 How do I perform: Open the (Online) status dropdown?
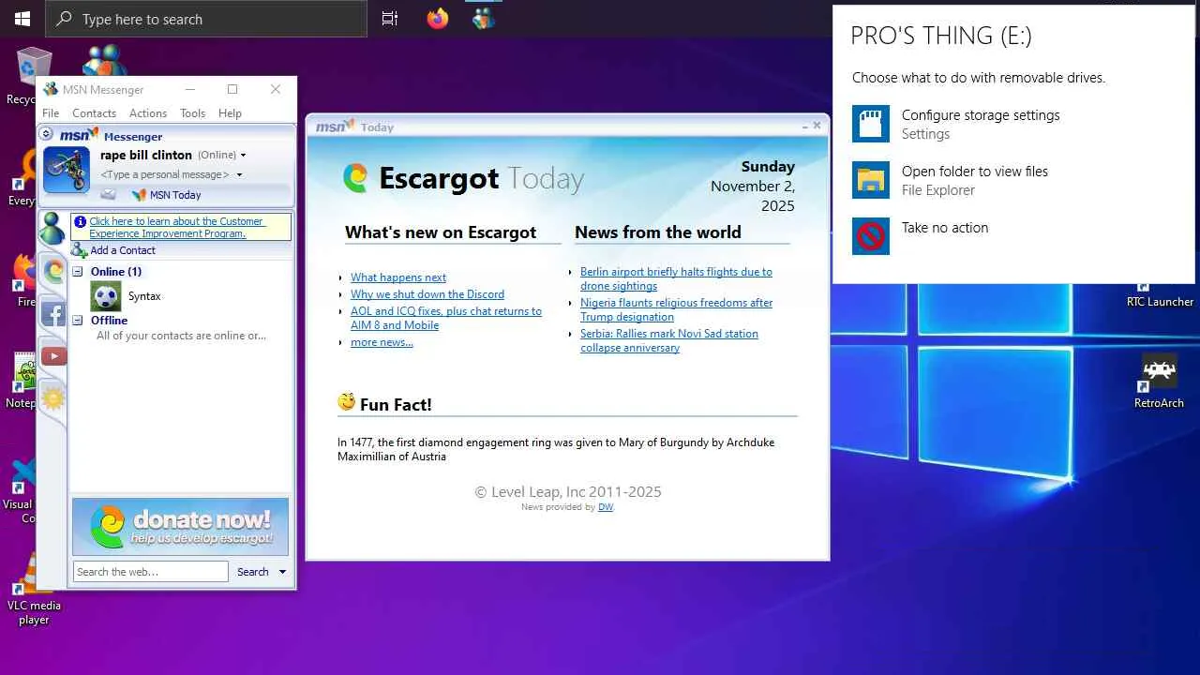(x=222, y=155)
